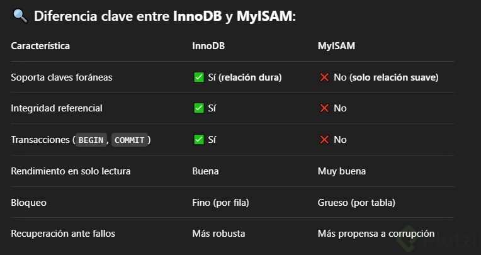Screen dimensions: 481x255
Task: Click the magnifying glass icon in the heading
Action: 20,16
